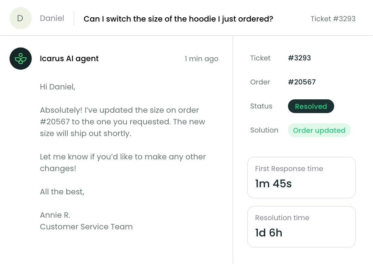The height and width of the screenshot is (264, 373).
Task: Click the Resolution time card
Action: coord(301,227)
